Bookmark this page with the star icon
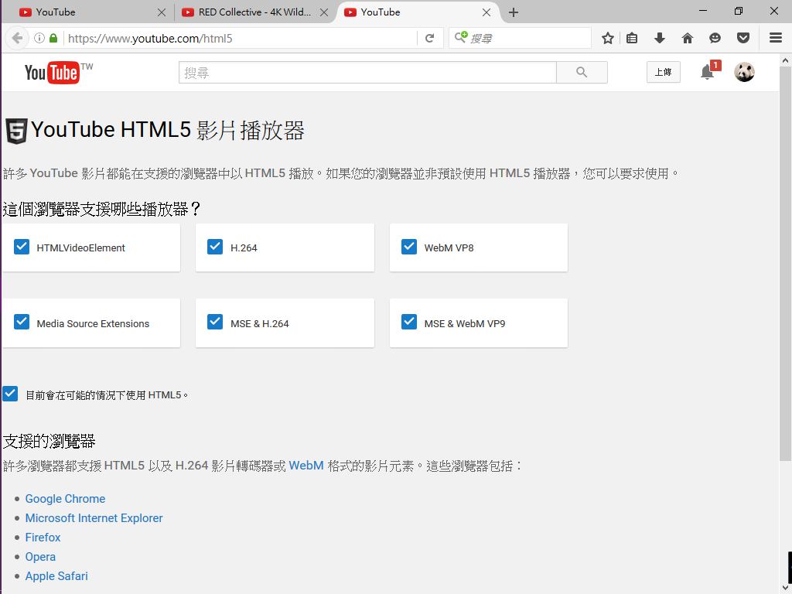 [x=608, y=38]
